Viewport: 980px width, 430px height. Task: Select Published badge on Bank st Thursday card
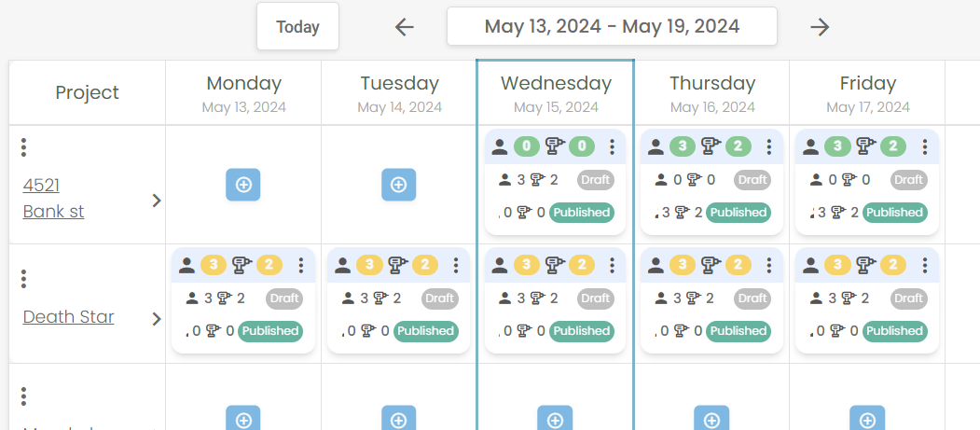coord(738,213)
